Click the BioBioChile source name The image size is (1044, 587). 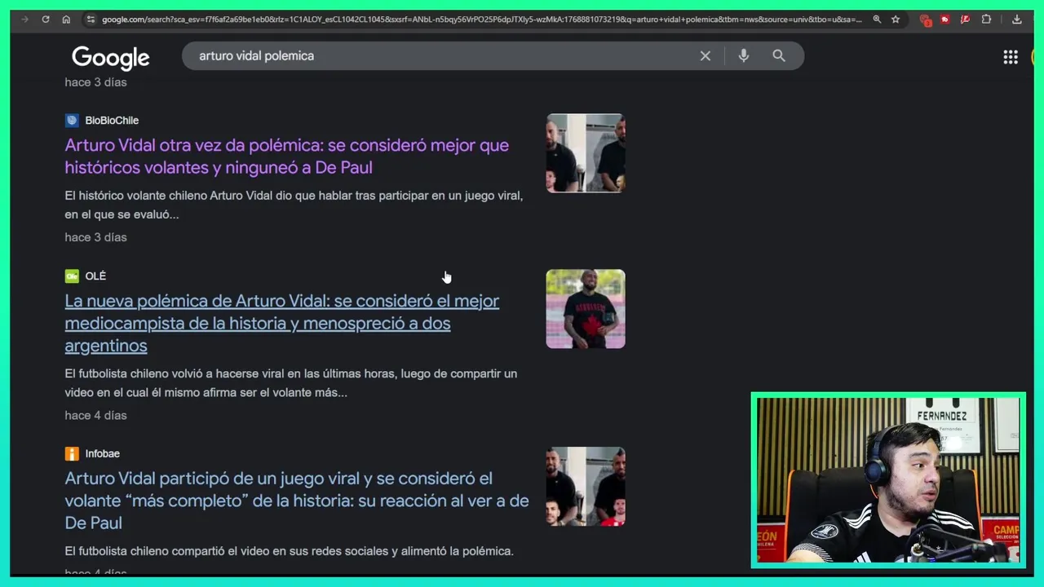pyautogui.click(x=112, y=121)
